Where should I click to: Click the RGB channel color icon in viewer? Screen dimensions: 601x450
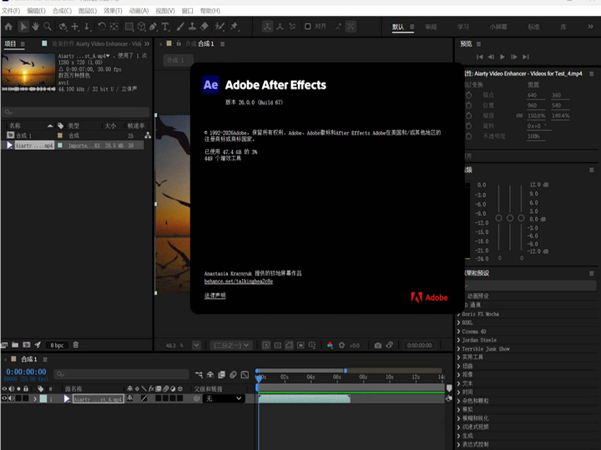click(x=330, y=345)
